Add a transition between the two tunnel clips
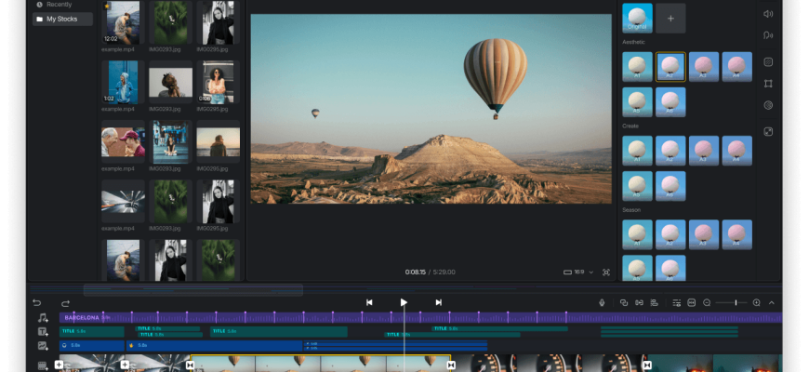The image size is (809, 372). pyautogui.click(x=125, y=365)
